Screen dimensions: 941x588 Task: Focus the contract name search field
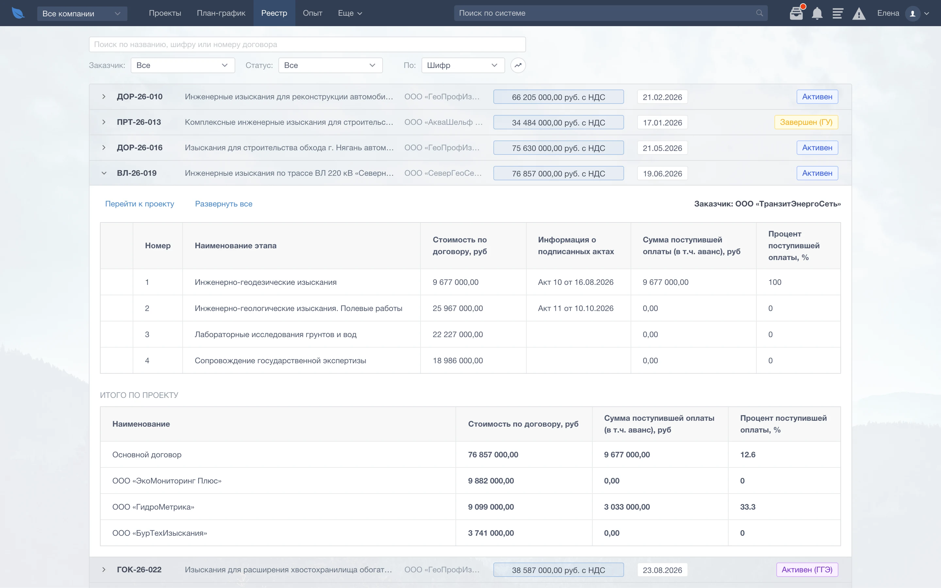click(307, 44)
